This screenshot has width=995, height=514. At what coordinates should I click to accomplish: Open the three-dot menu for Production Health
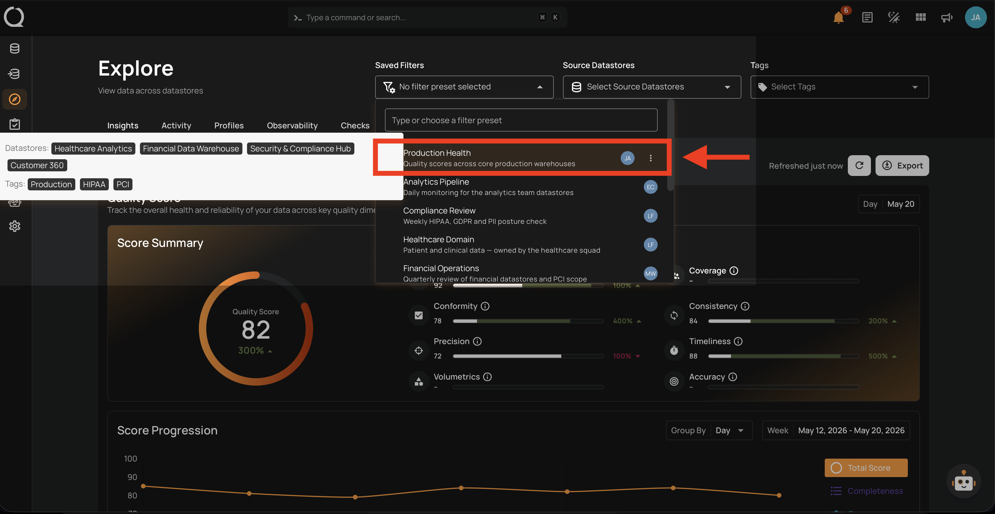tap(650, 158)
